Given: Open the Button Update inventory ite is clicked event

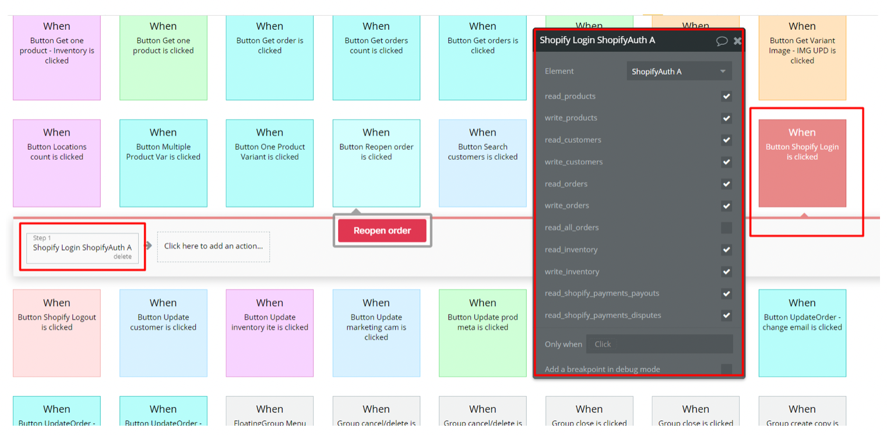Looking at the screenshot, I should click(270, 333).
